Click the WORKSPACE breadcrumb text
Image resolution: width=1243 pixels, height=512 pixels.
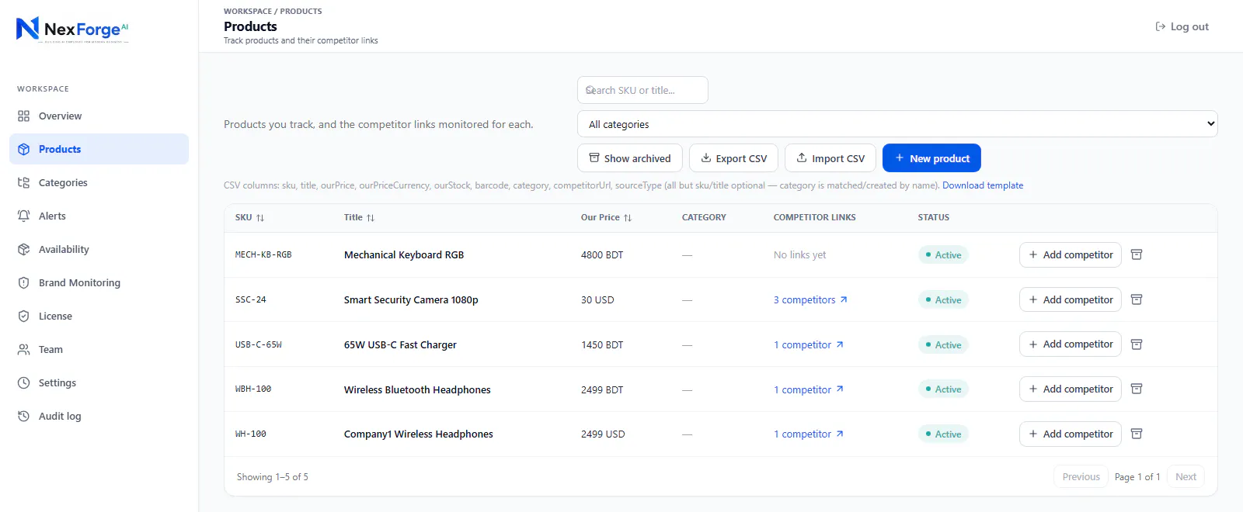tap(248, 12)
